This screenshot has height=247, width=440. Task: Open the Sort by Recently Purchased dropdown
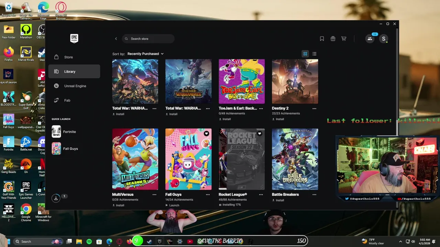click(145, 54)
